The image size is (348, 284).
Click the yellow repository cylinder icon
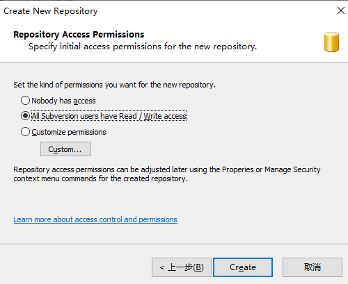331,42
